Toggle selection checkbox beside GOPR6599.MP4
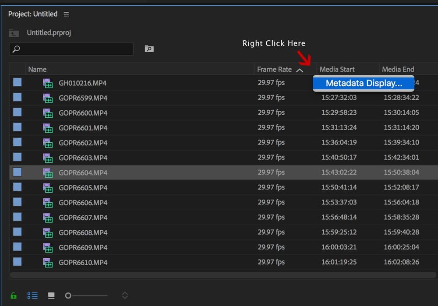 click(17, 97)
